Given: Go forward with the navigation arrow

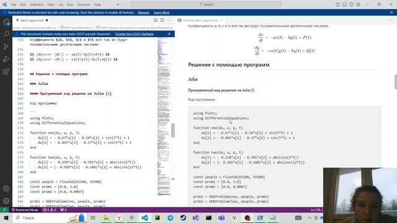Looking at the screenshot, I should pyautogui.click(x=125, y=4).
